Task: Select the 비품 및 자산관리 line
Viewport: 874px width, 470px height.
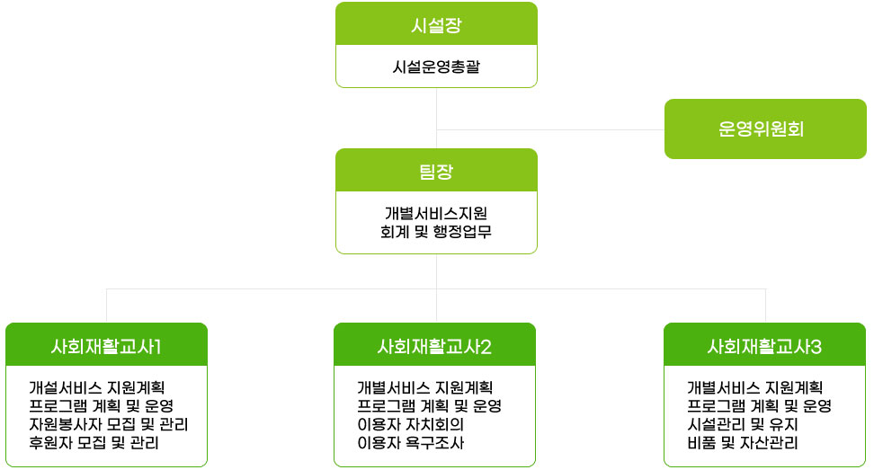Action: click(x=742, y=443)
